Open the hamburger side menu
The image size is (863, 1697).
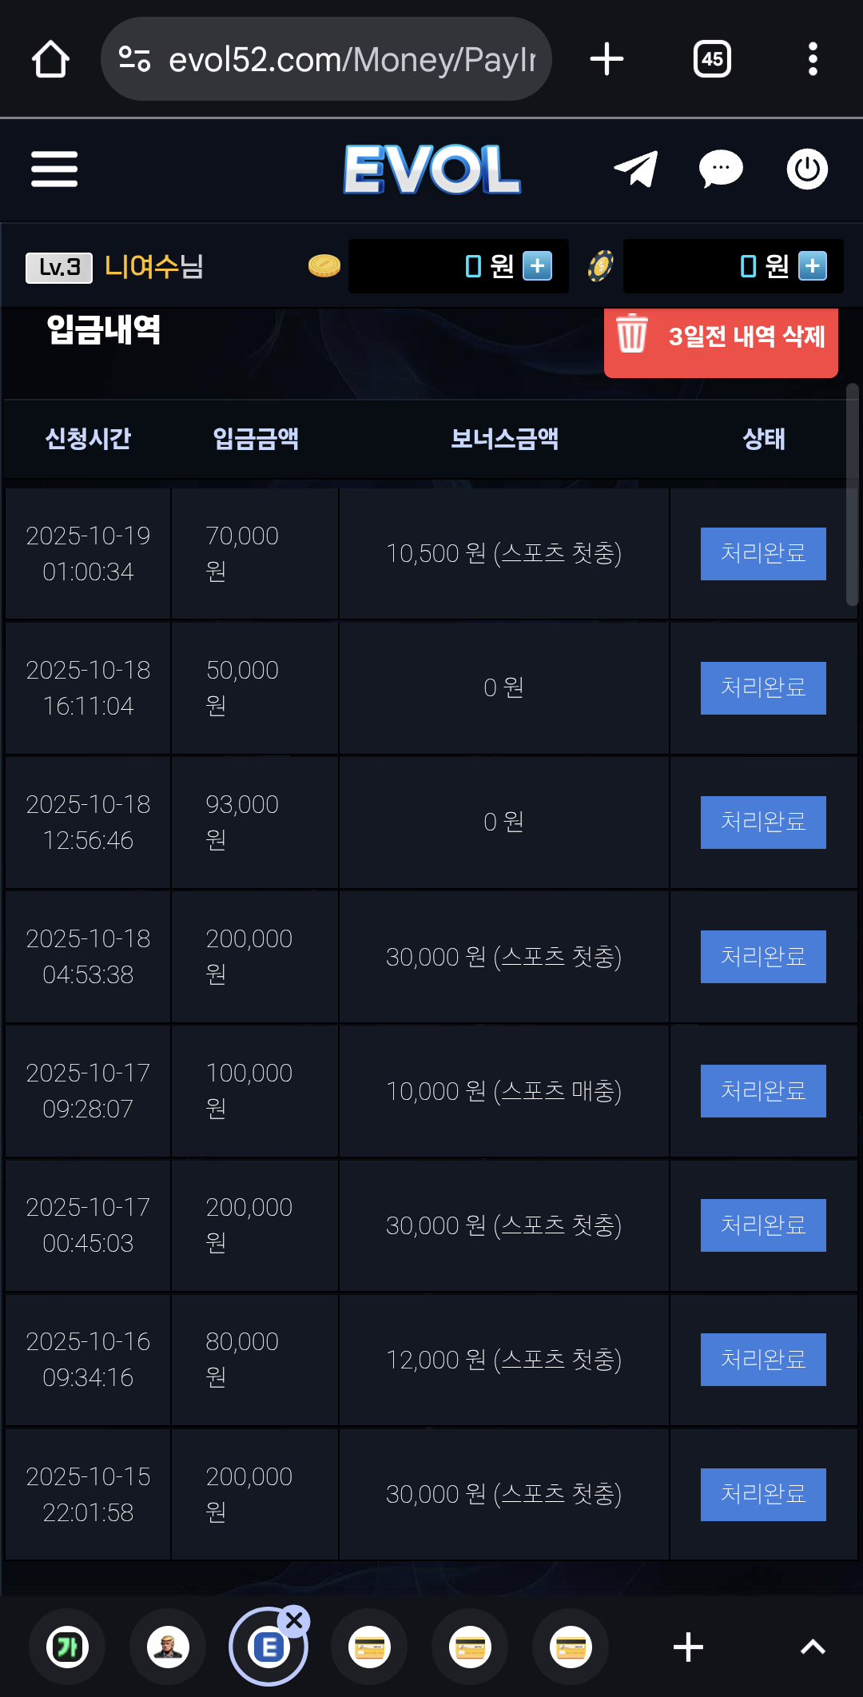pyautogui.click(x=54, y=169)
